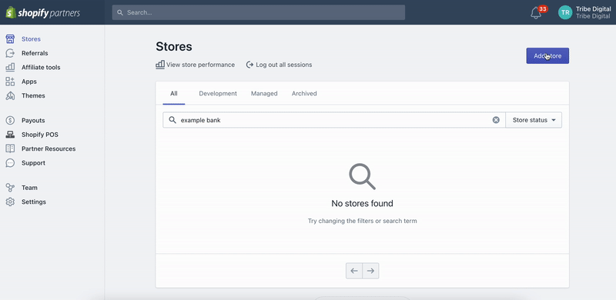Open the Shopify Partners logo home

[x=43, y=12]
